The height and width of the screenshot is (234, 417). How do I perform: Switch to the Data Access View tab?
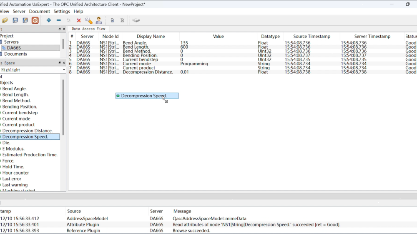tap(88, 29)
